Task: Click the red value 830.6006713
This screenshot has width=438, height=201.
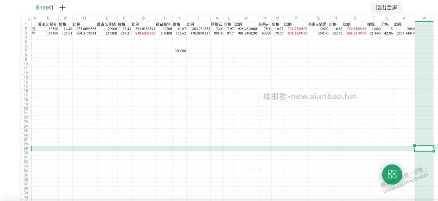Action: click(145, 33)
